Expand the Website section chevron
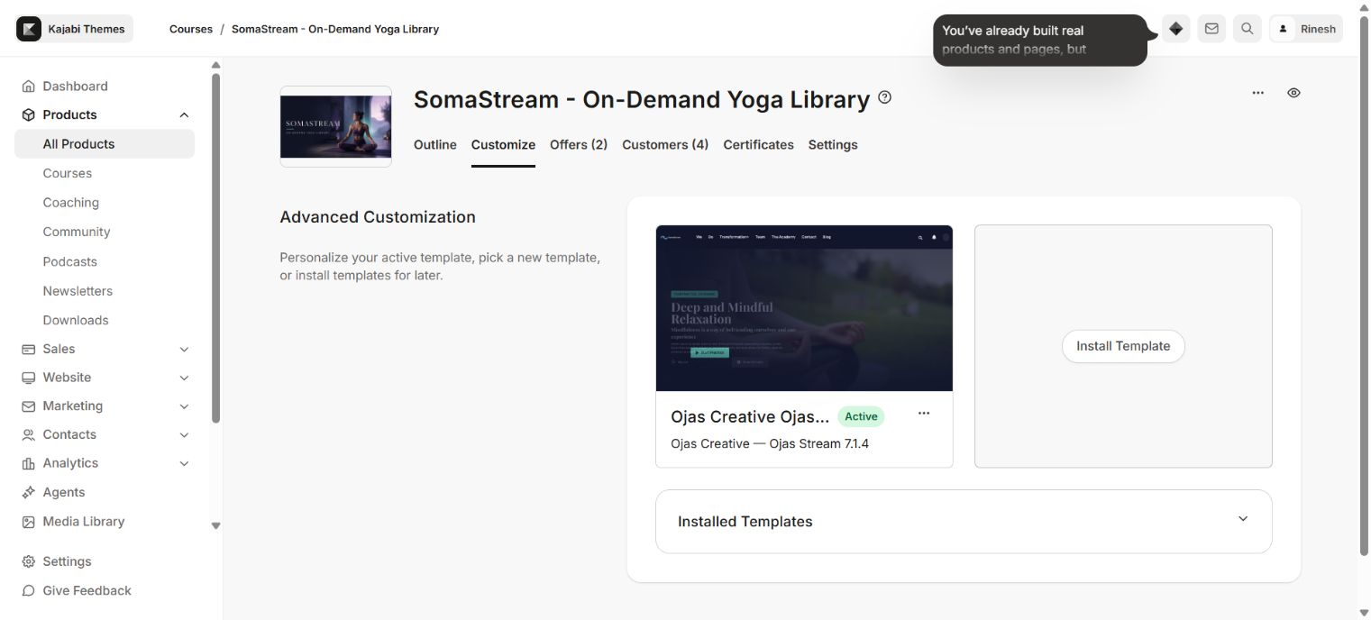The width and height of the screenshot is (1371, 620). (184, 378)
